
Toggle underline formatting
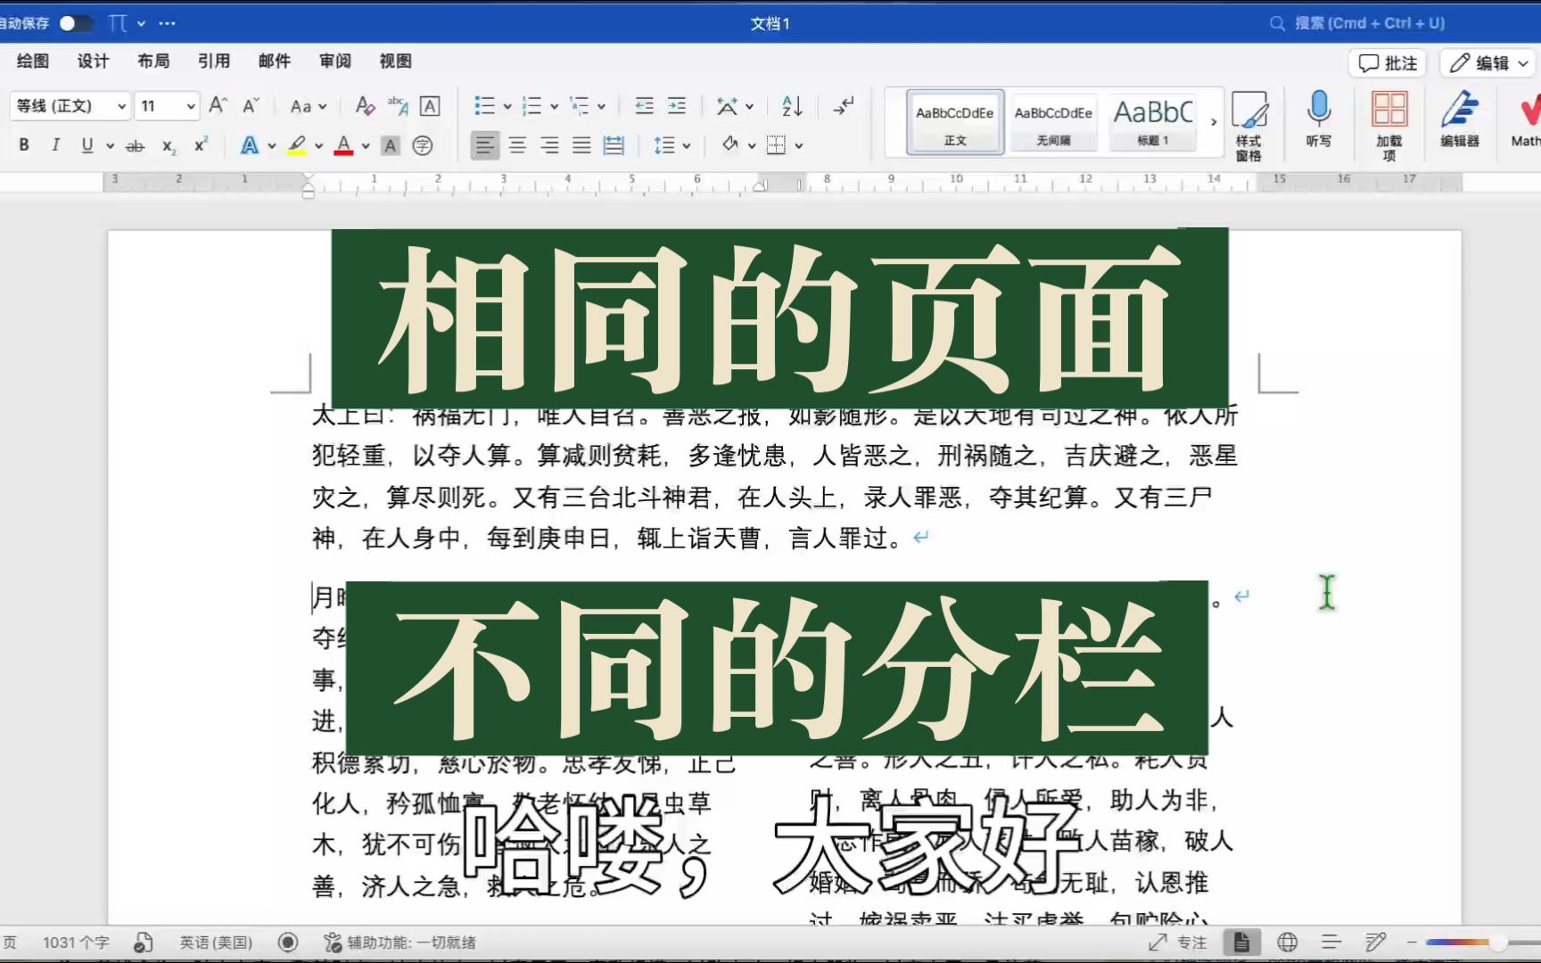86,144
